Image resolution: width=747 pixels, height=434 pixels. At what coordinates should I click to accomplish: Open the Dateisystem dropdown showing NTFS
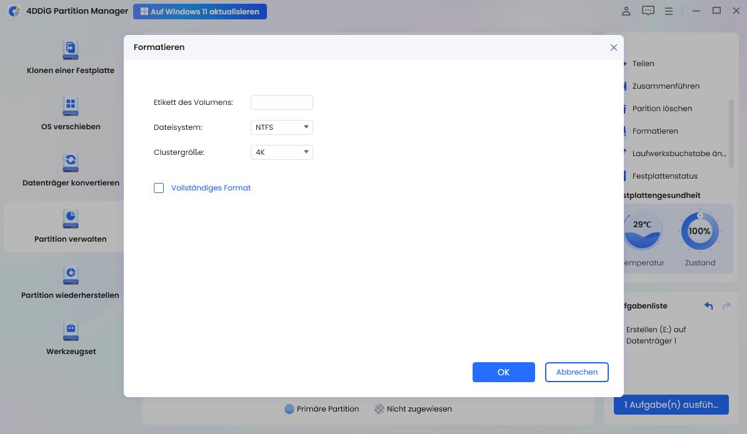coord(281,127)
